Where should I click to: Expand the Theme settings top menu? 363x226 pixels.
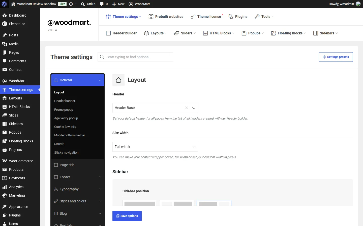(x=124, y=17)
